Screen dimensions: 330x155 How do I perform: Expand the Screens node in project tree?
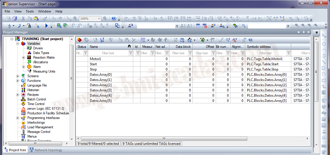[x=18, y=76]
